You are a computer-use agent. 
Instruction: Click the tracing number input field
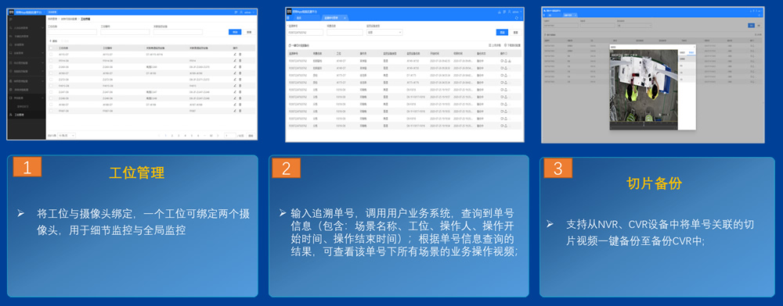[x=305, y=32]
